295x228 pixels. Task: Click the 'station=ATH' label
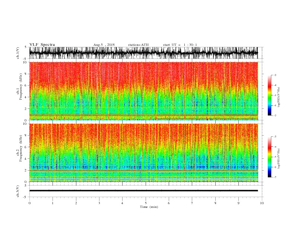click(x=138, y=45)
